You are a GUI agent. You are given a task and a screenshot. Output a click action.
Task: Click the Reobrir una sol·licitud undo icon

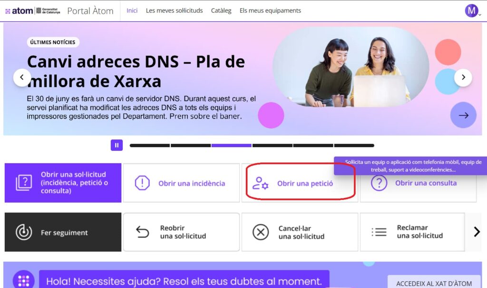[x=143, y=232]
